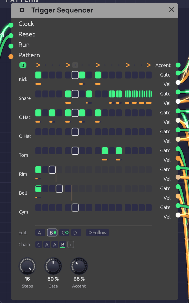Click the Steps knob
189x303 pixels.
(x=27, y=266)
